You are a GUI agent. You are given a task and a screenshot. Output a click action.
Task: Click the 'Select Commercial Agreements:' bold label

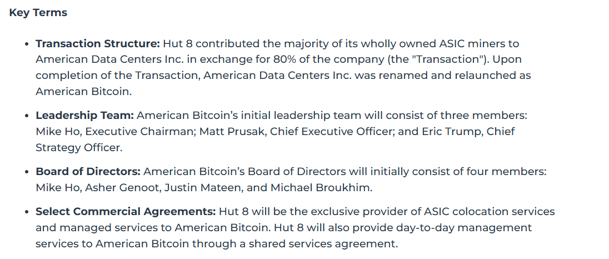coord(126,211)
